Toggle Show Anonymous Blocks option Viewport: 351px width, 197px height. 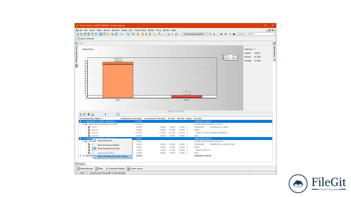click(108, 145)
